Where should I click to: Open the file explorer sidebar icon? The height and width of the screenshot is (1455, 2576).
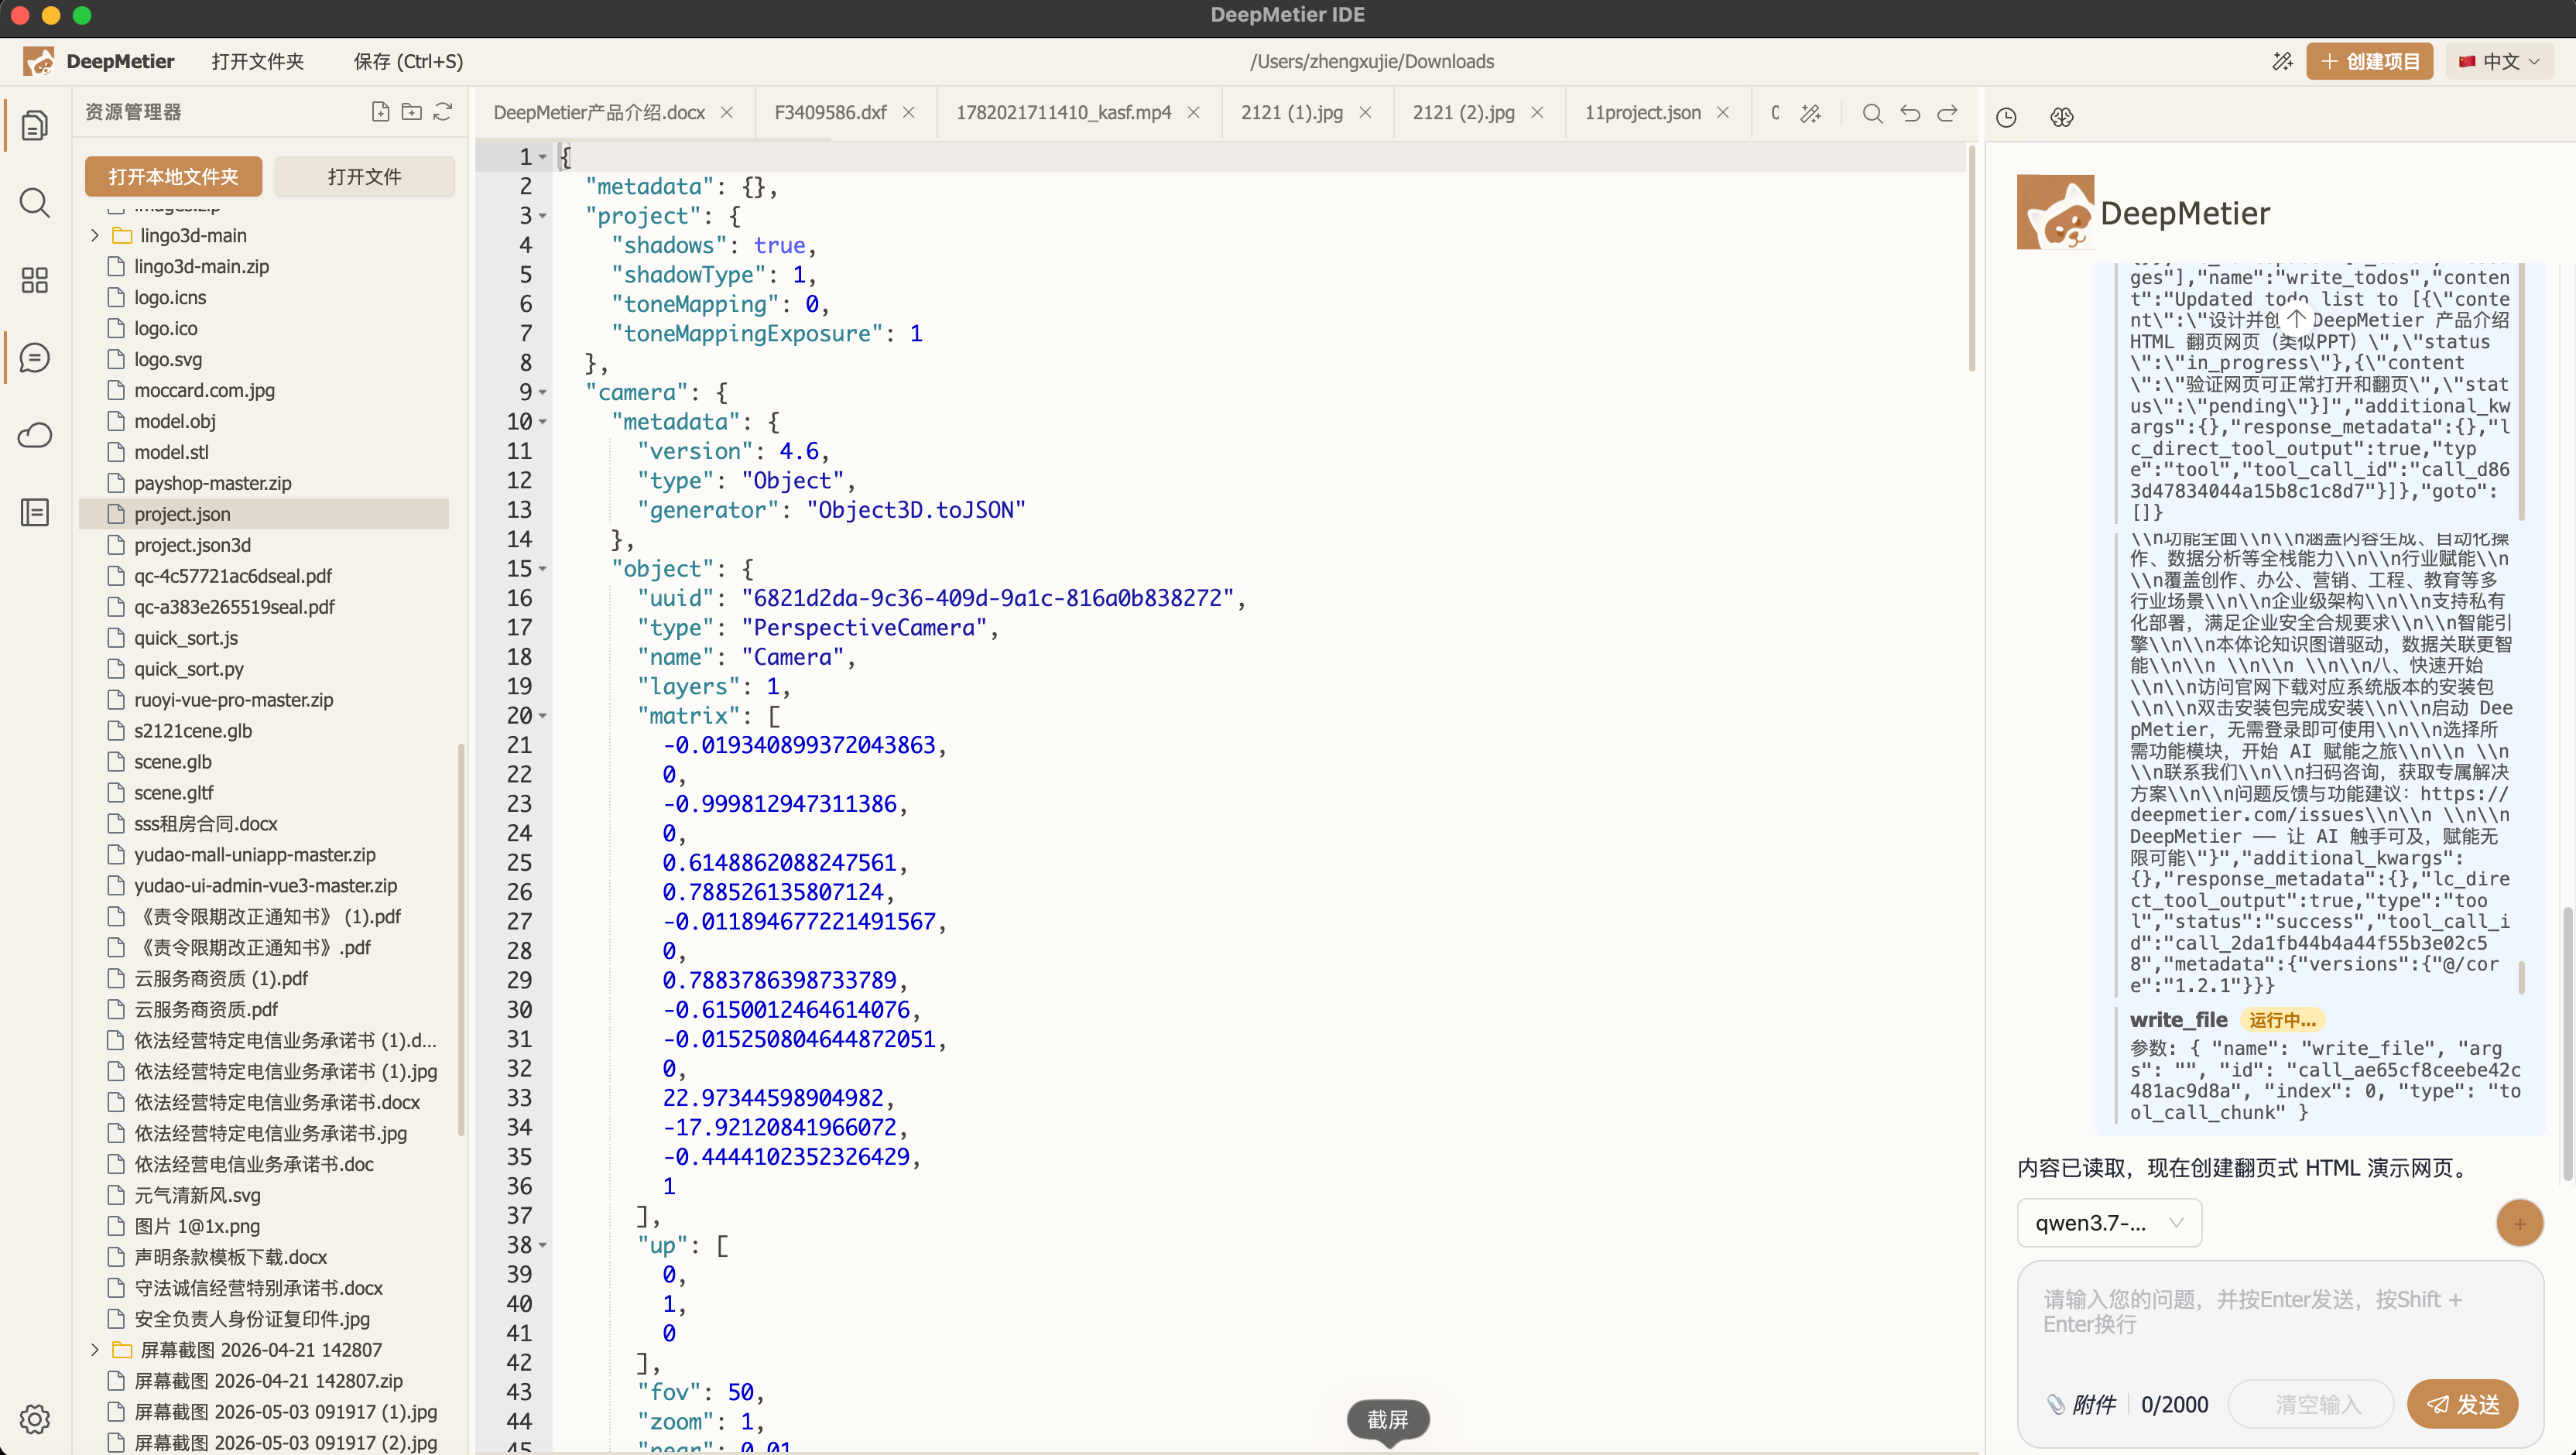tap(34, 125)
